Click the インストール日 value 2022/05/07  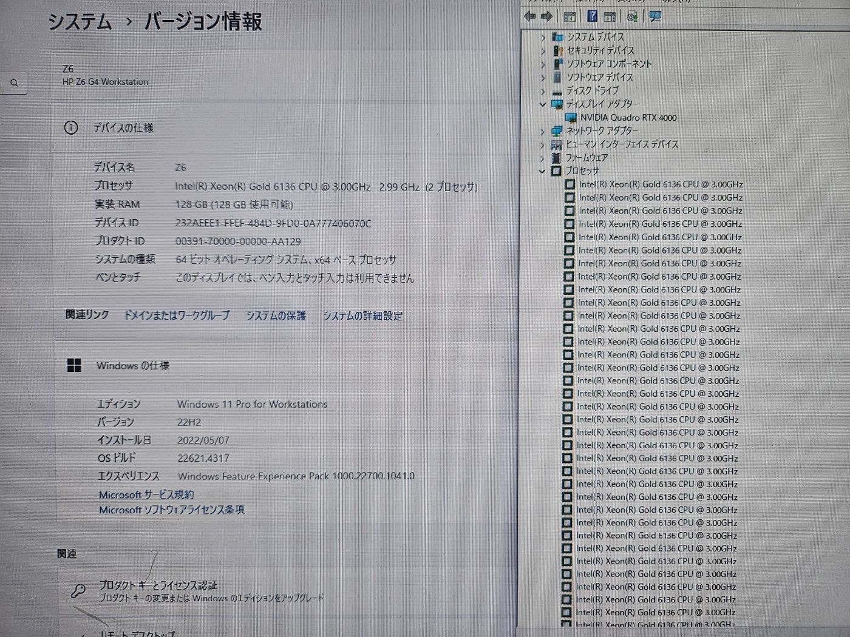pyautogui.click(x=203, y=440)
